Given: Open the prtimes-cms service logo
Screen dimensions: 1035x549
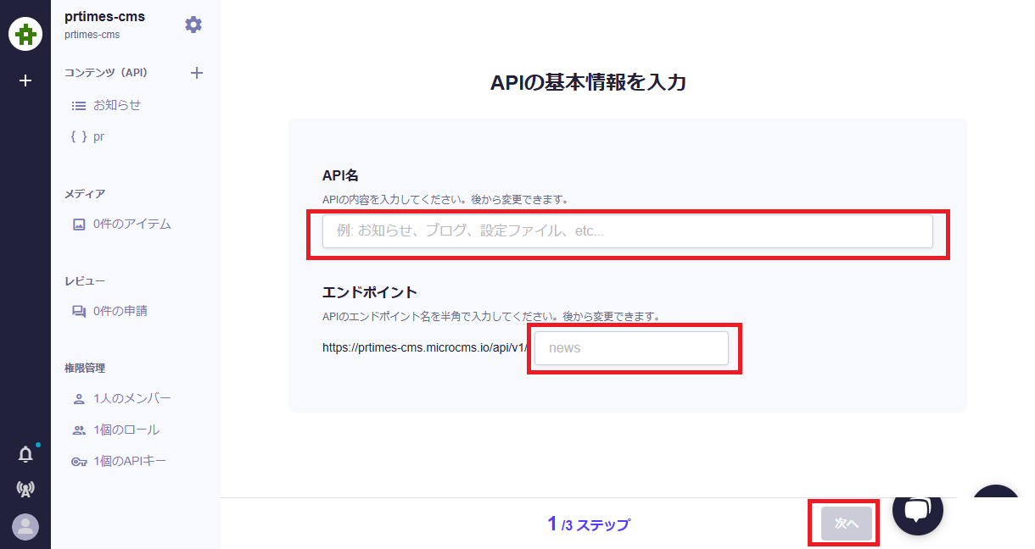Looking at the screenshot, I should click(x=25, y=34).
